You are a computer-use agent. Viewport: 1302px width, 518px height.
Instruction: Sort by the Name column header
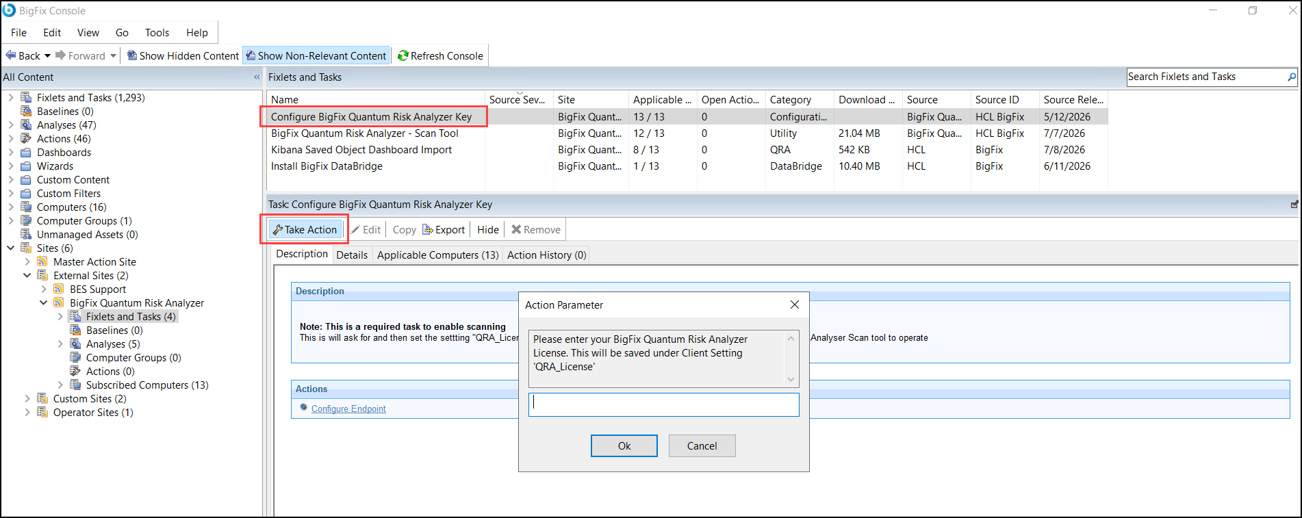click(375, 99)
